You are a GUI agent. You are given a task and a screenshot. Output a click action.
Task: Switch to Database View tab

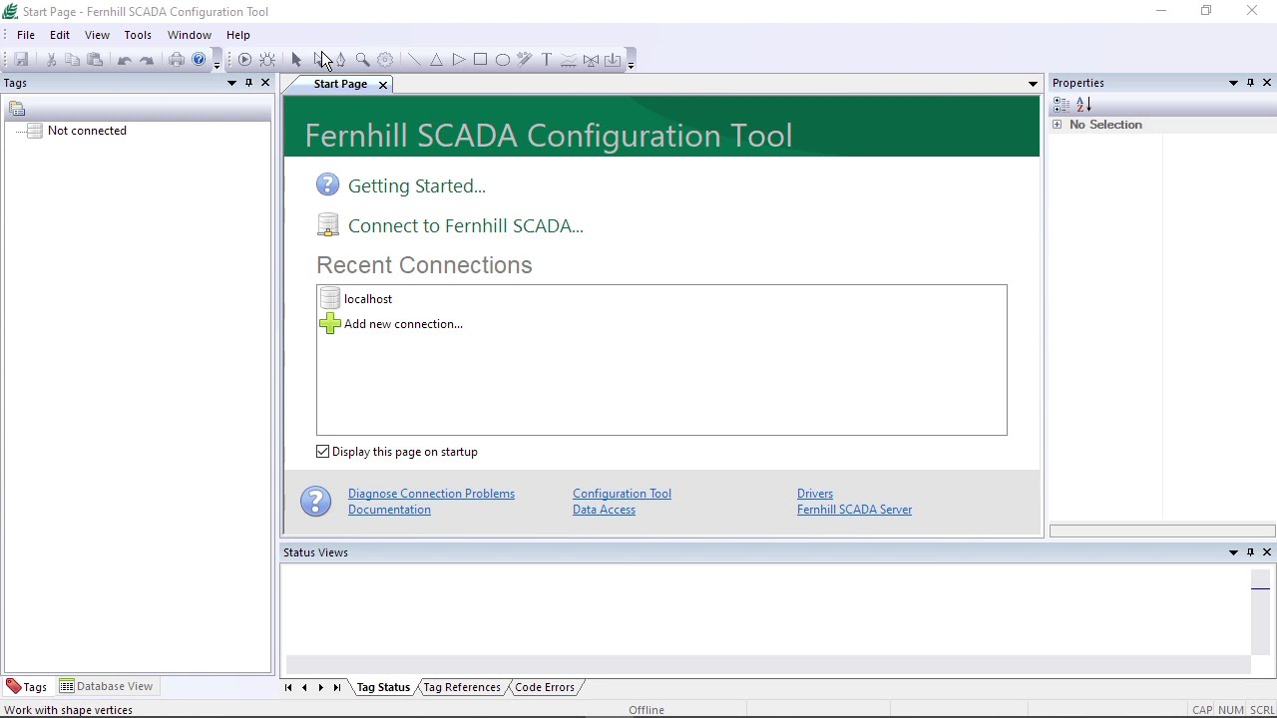pos(106,686)
